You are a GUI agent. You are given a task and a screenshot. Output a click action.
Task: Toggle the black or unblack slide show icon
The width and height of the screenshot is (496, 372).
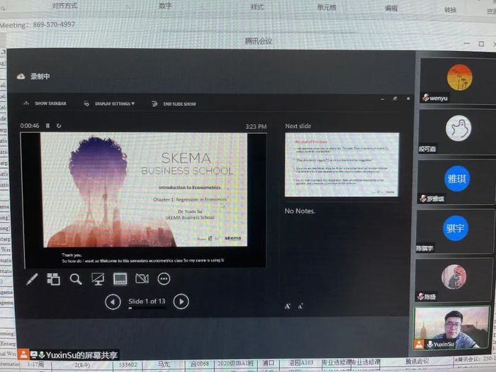[x=98, y=279]
